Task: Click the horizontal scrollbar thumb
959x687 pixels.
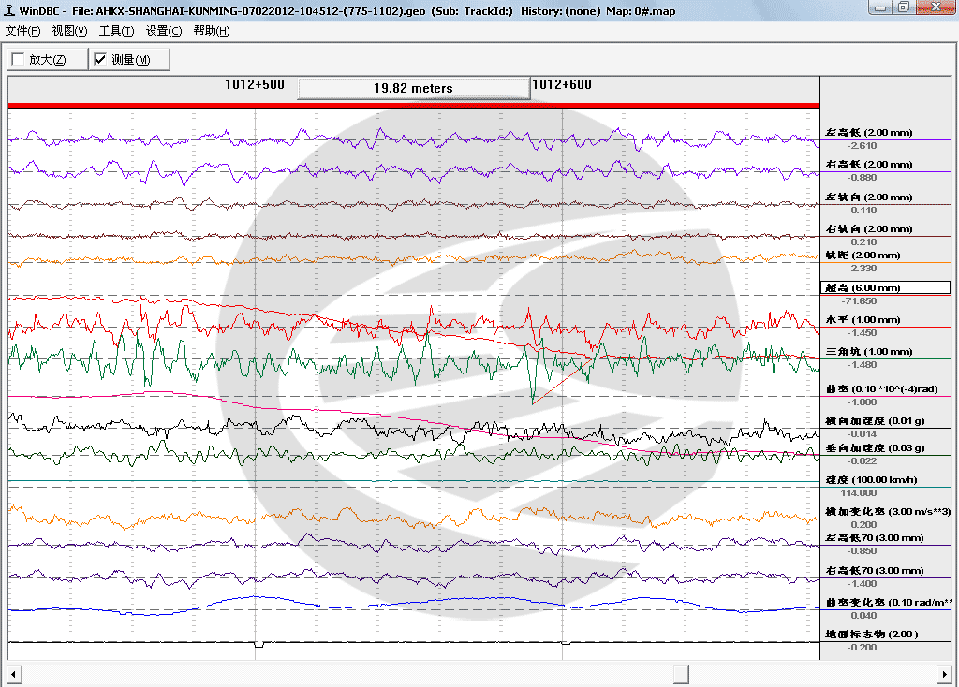Action: click(681, 674)
